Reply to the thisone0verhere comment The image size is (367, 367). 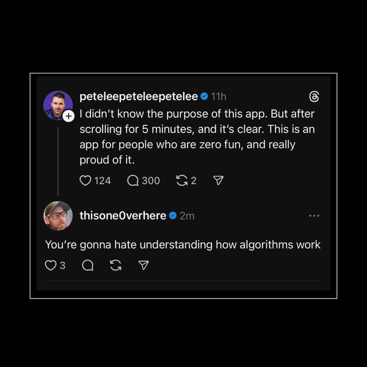point(88,265)
